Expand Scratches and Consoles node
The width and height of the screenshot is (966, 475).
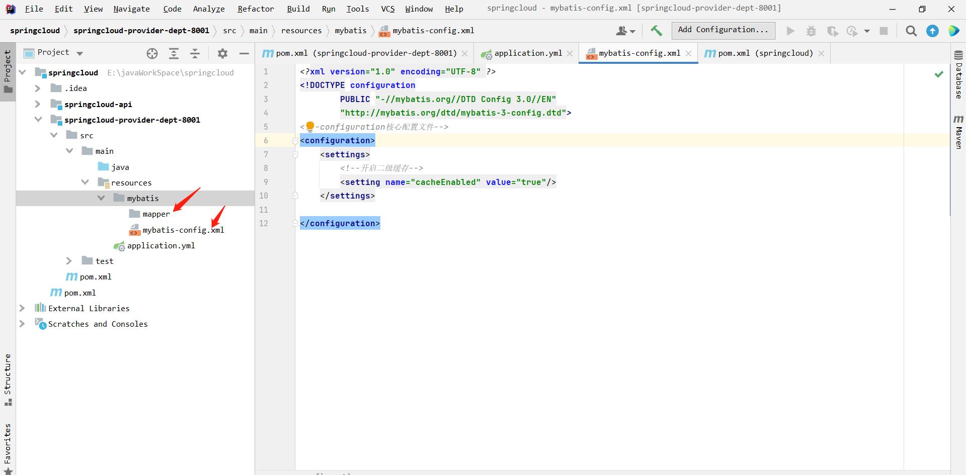click(x=22, y=324)
